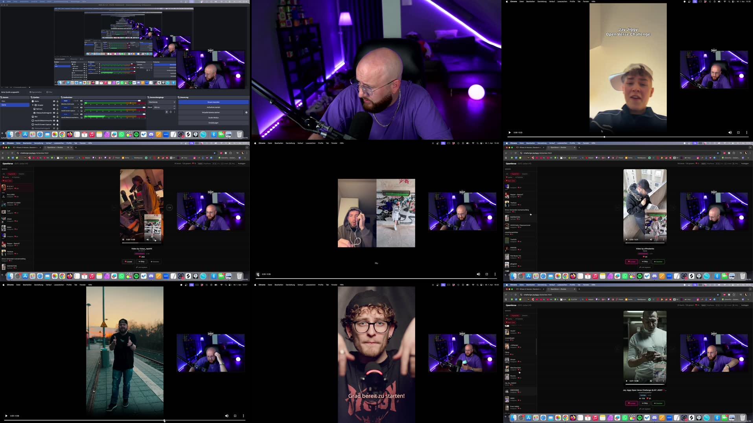Click the lock icon beside the Alerts source

pyautogui.click(x=58, y=101)
